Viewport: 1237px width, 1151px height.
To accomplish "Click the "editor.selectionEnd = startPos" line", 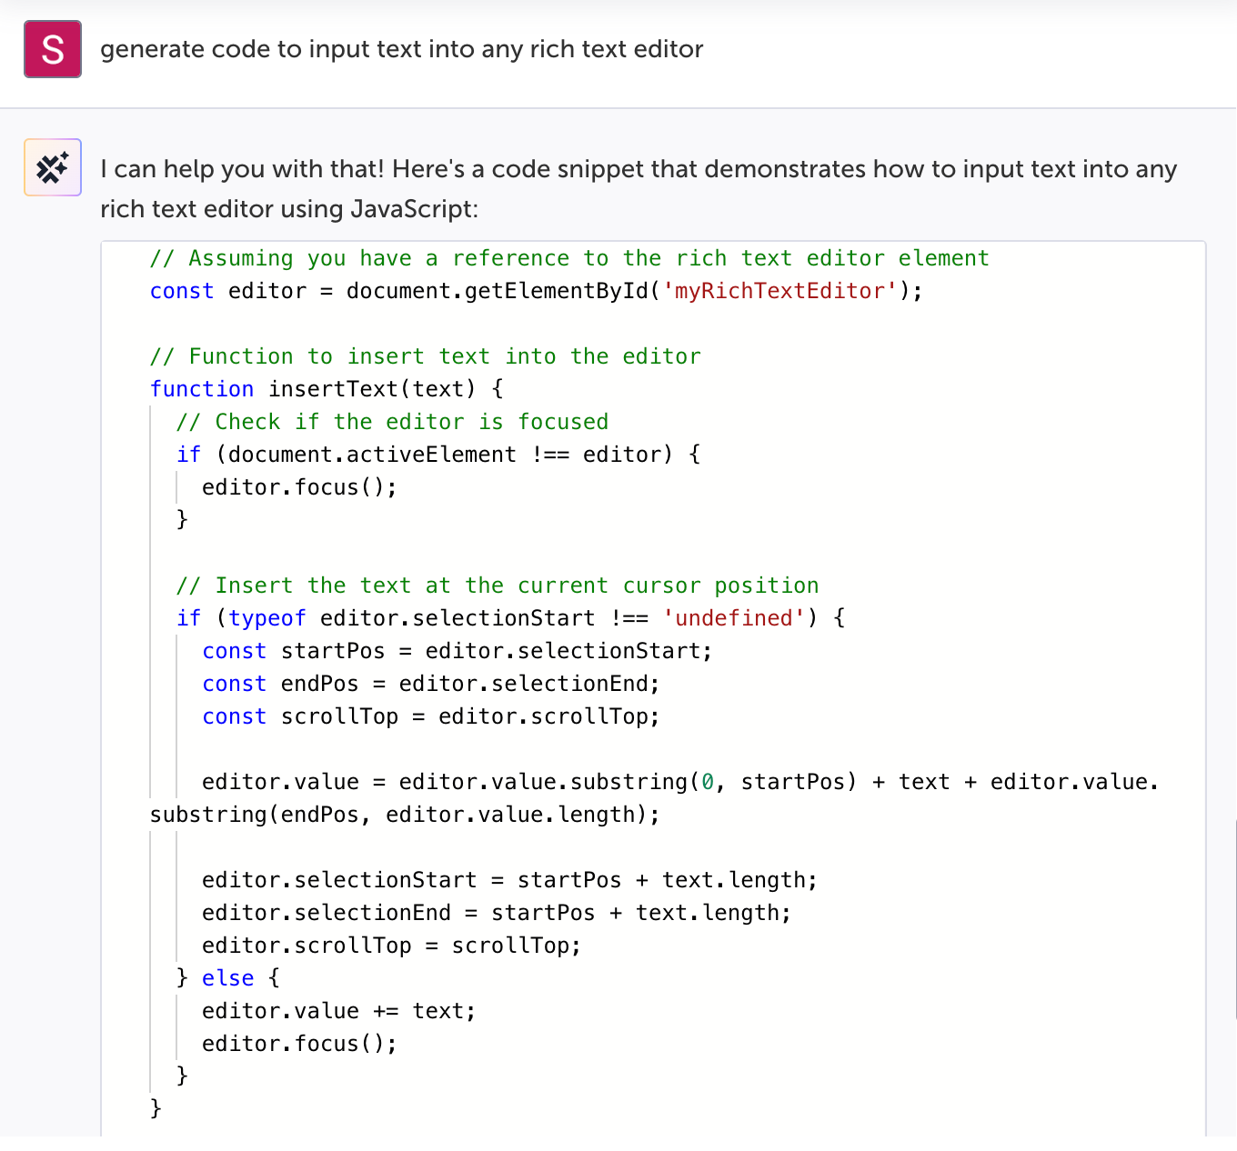I will pyautogui.click(x=496, y=913).
